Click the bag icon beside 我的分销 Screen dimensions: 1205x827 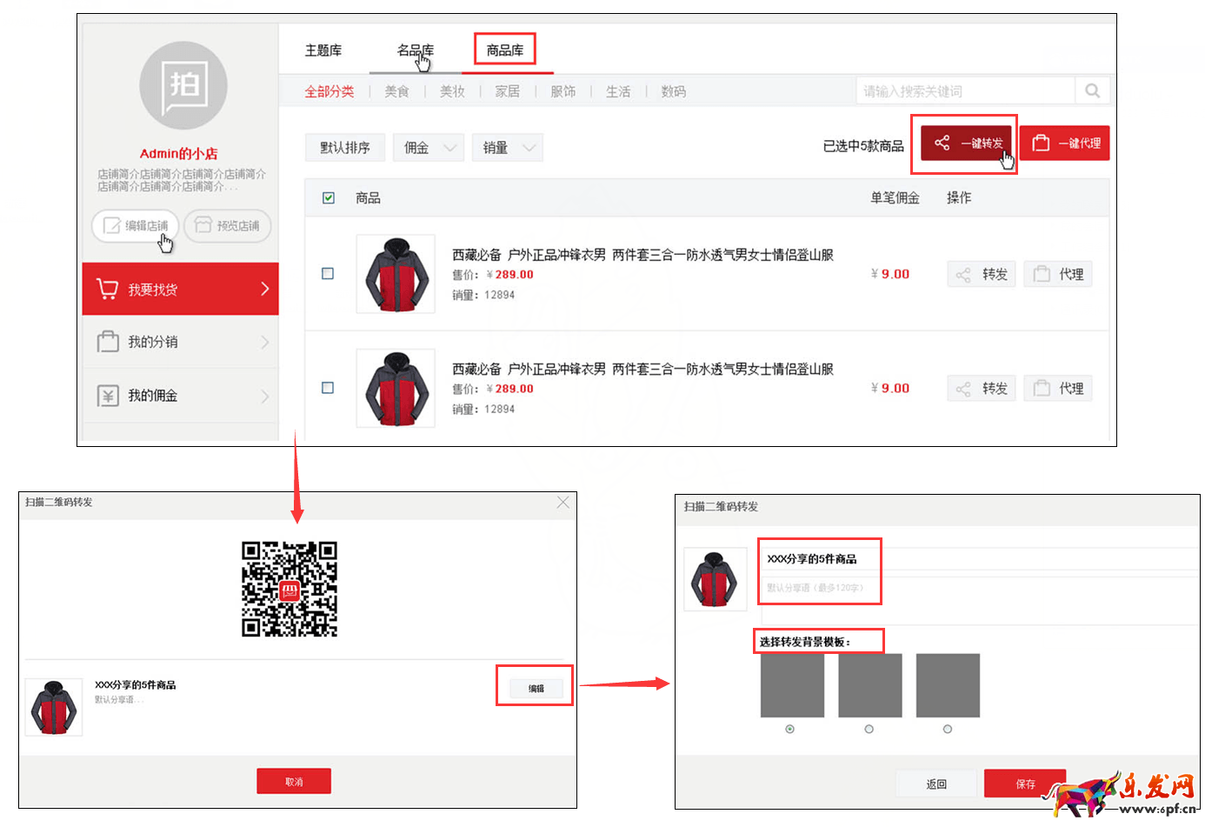pos(108,342)
